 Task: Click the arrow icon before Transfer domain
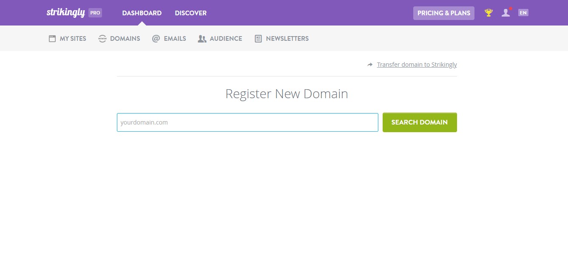(x=369, y=64)
